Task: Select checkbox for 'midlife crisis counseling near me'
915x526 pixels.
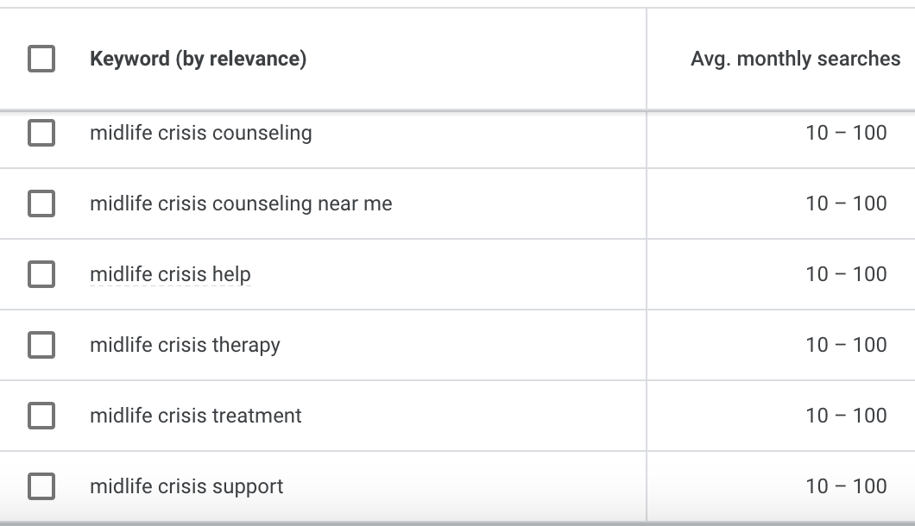Action: 41,204
